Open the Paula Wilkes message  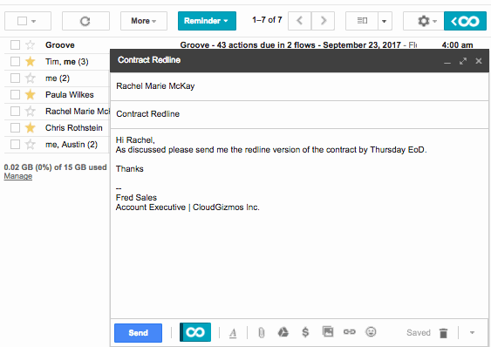coord(70,94)
